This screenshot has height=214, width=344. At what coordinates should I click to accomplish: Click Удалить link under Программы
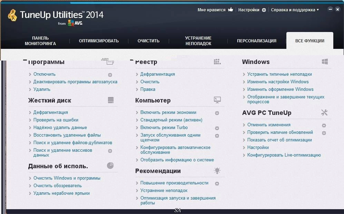(x=42, y=89)
